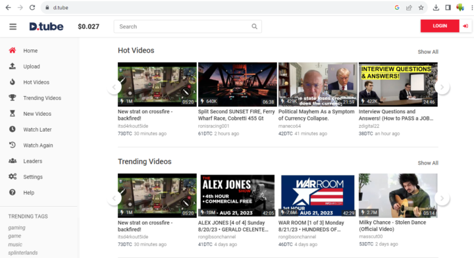This screenshot has height=258, width=474.
Task: Click the Trending Videos trophy icon
Action: click(13, 97)
